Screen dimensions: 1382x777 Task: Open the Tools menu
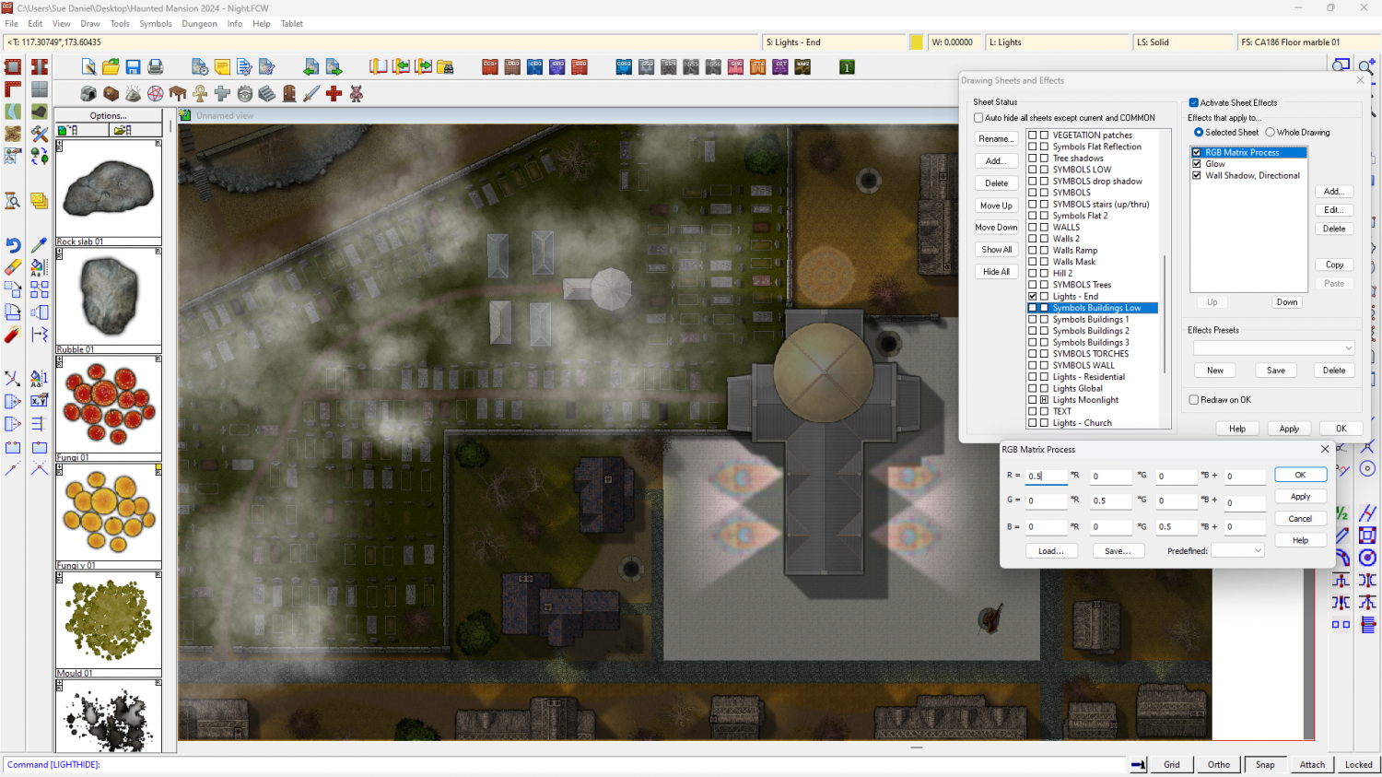(x=120, y=24)
